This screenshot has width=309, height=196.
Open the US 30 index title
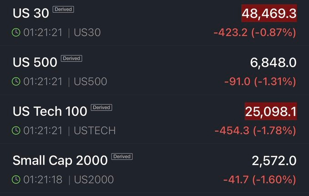pos(31,13)
